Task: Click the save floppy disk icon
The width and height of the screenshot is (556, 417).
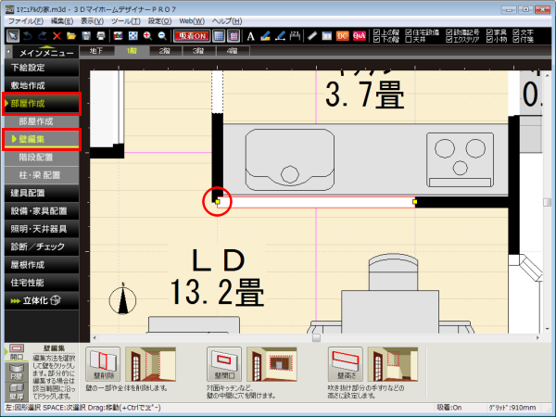Action: pyautogui.click(x=86, y=35)
